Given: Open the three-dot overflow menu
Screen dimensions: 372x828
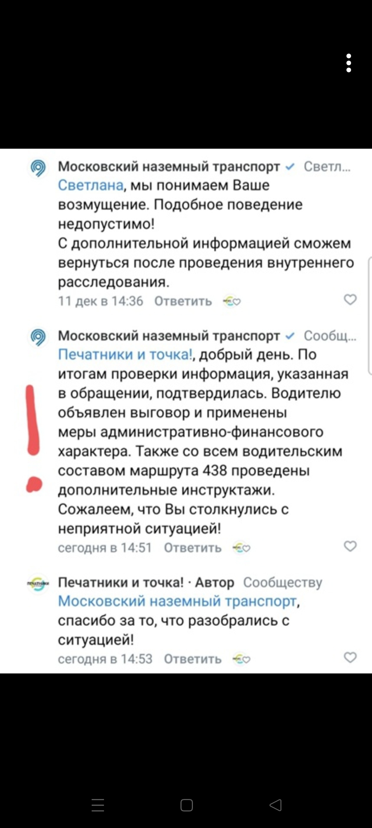Looking at the screenshot, I should pos(349,63).
